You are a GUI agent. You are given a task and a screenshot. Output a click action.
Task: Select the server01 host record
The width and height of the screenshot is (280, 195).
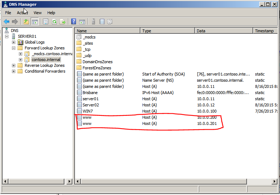click(176, 99)
